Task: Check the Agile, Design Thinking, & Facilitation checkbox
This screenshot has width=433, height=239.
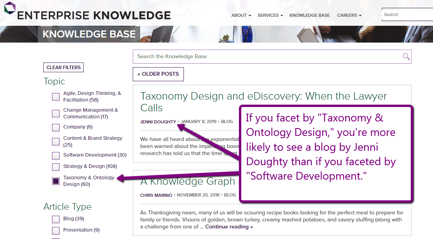Action: point(56,97)
